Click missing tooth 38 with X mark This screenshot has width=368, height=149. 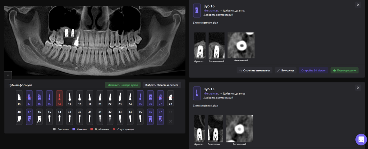click(x=170, y=117)
